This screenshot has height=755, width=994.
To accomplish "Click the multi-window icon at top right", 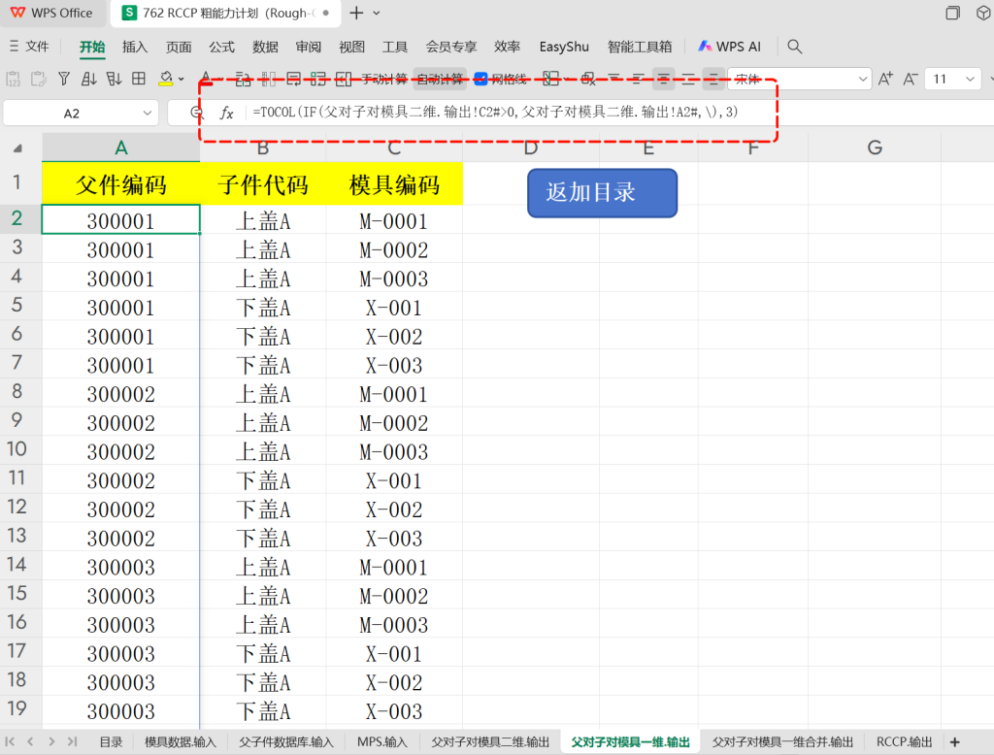I will tap(952, 13).
